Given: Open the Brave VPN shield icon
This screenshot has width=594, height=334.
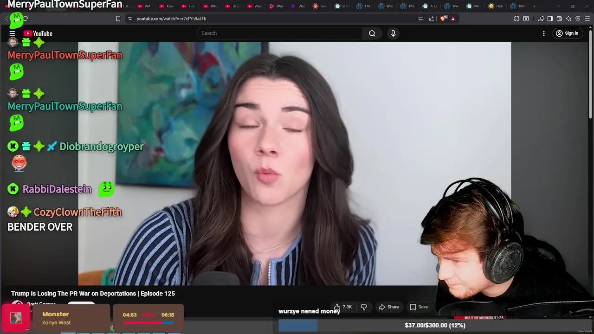Looking at the screenshot, I should click(578, 19).
